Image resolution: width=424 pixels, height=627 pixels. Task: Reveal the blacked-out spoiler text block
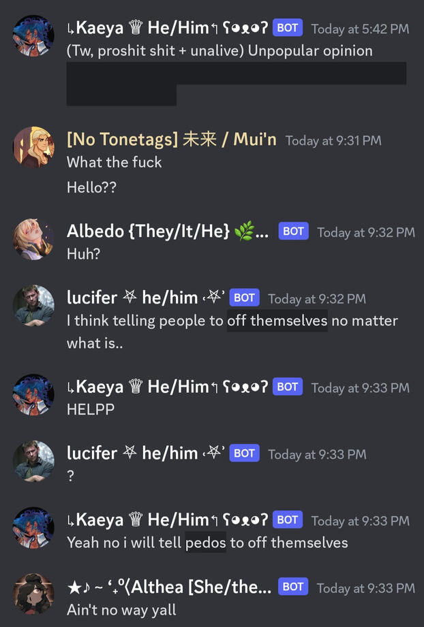237,84
